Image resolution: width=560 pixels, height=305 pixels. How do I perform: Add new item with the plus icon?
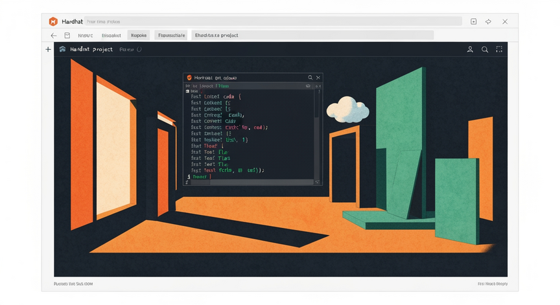tap(48, 49)
